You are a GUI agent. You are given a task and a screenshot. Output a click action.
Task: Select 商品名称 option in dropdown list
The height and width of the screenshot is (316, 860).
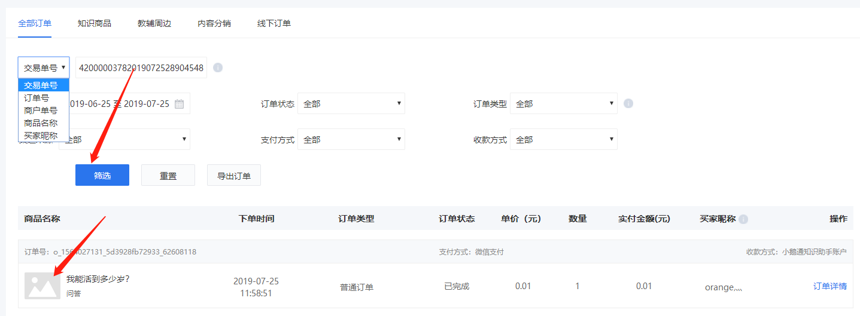tap(44, 123)
